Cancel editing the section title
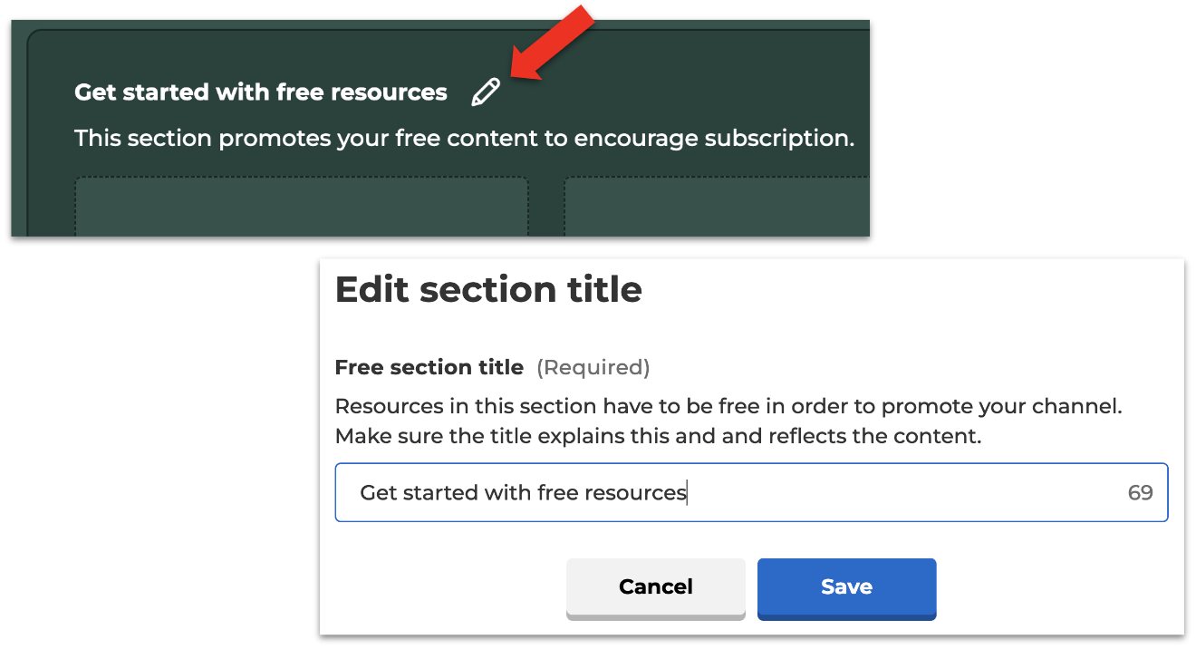This screenshot has height=649, width=1196. click(655, 587)
